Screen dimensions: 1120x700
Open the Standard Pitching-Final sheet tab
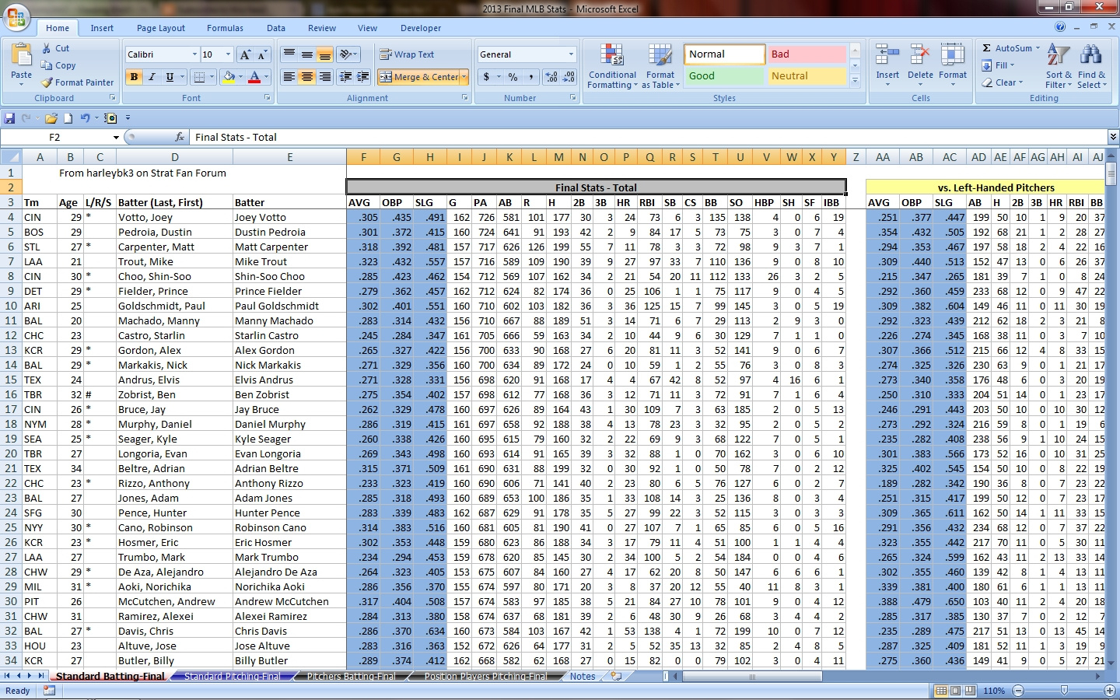pos(232,677)
